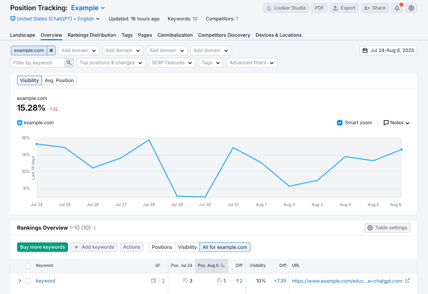Click the Looker Studio icon button
Screen dimensions: 428x294
tap(269, 8)
